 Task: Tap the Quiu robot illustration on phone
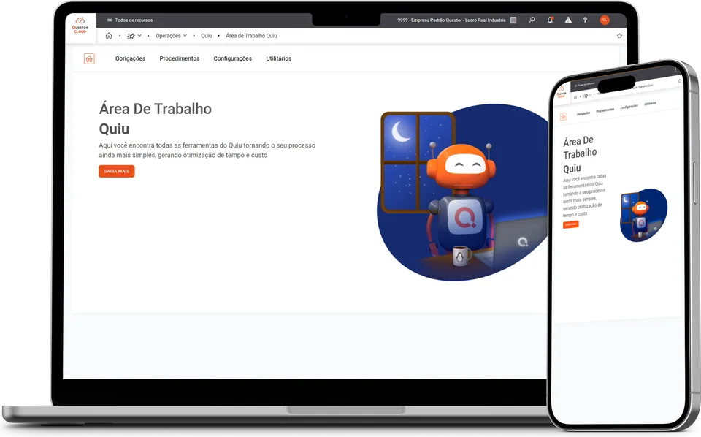click(x=643, y=216)
